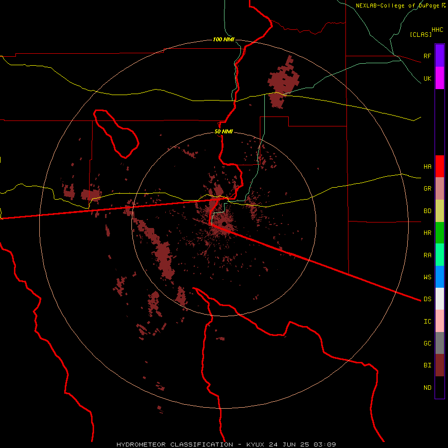
Task: Click the Hydrometeor Classification KYUX title text
Action: tap(226, 445)
